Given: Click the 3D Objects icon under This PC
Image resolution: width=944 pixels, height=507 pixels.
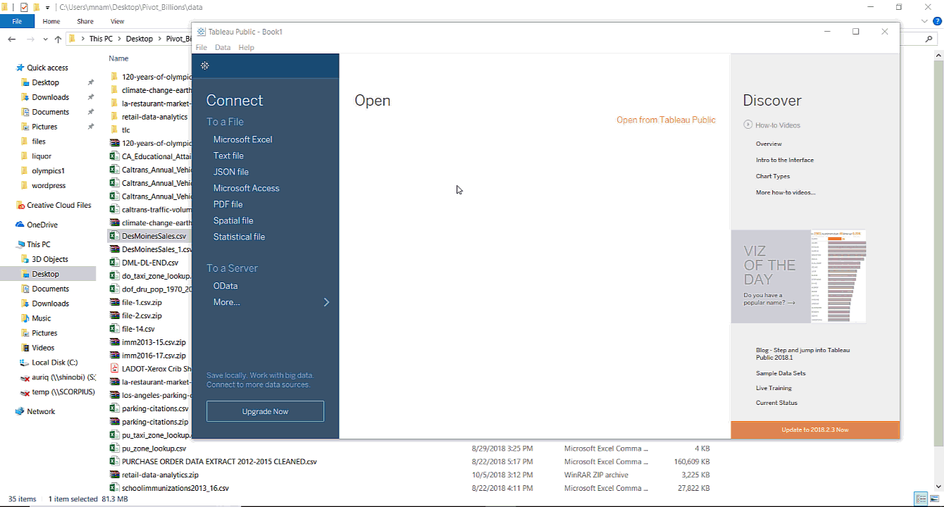Looking at the screenshot, I should coord(25,259).
